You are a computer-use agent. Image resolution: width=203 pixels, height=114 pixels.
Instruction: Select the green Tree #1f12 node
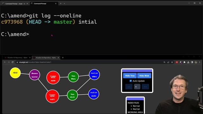(73, 95)
